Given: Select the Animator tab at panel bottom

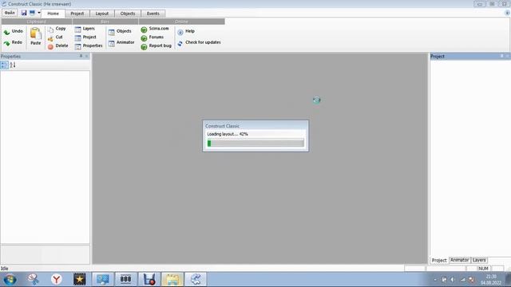Looking at the screenshot, I should tap(460, 260).
